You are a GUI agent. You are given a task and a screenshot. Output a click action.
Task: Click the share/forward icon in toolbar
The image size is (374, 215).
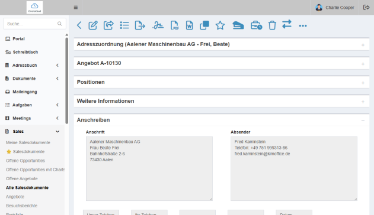click(x=108, y=25)
